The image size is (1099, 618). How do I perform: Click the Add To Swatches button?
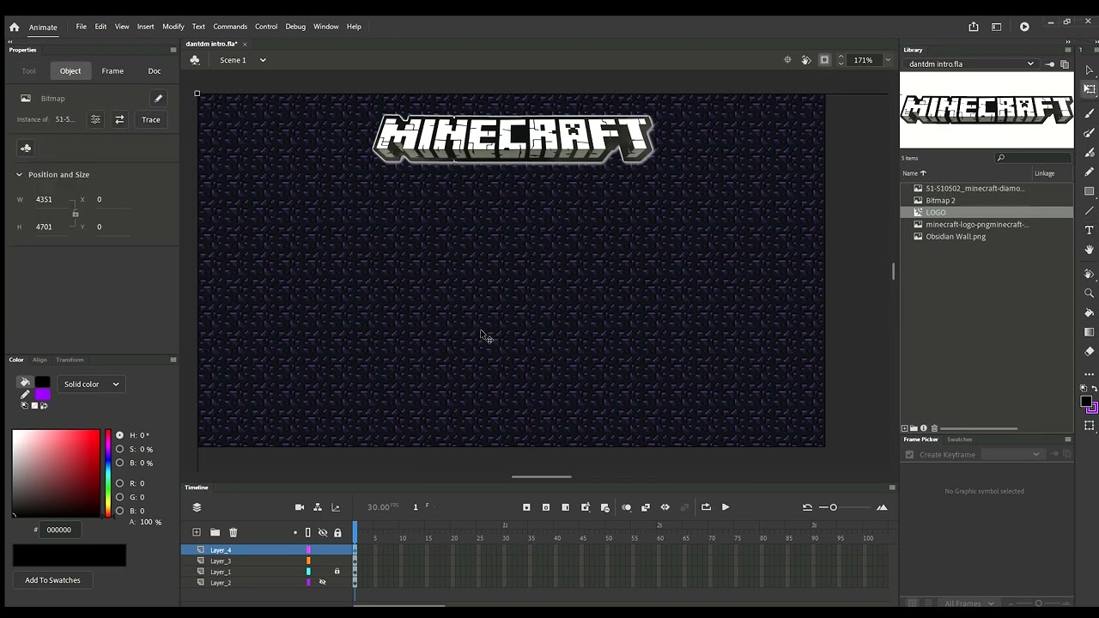[x=52, y=580]
